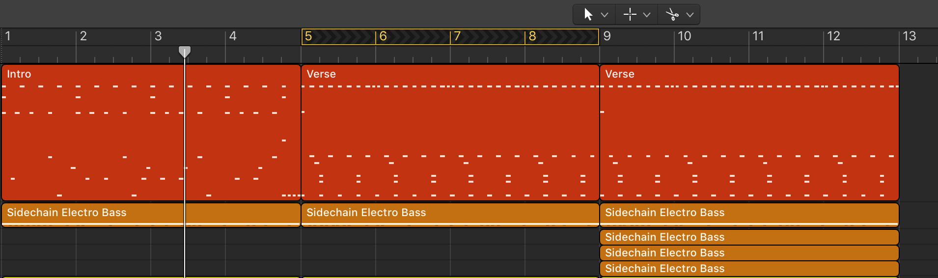This screenshot has width=938, height=278.
Task: Open the Pointer tool dropdown chevron
Action: point(605,15)
